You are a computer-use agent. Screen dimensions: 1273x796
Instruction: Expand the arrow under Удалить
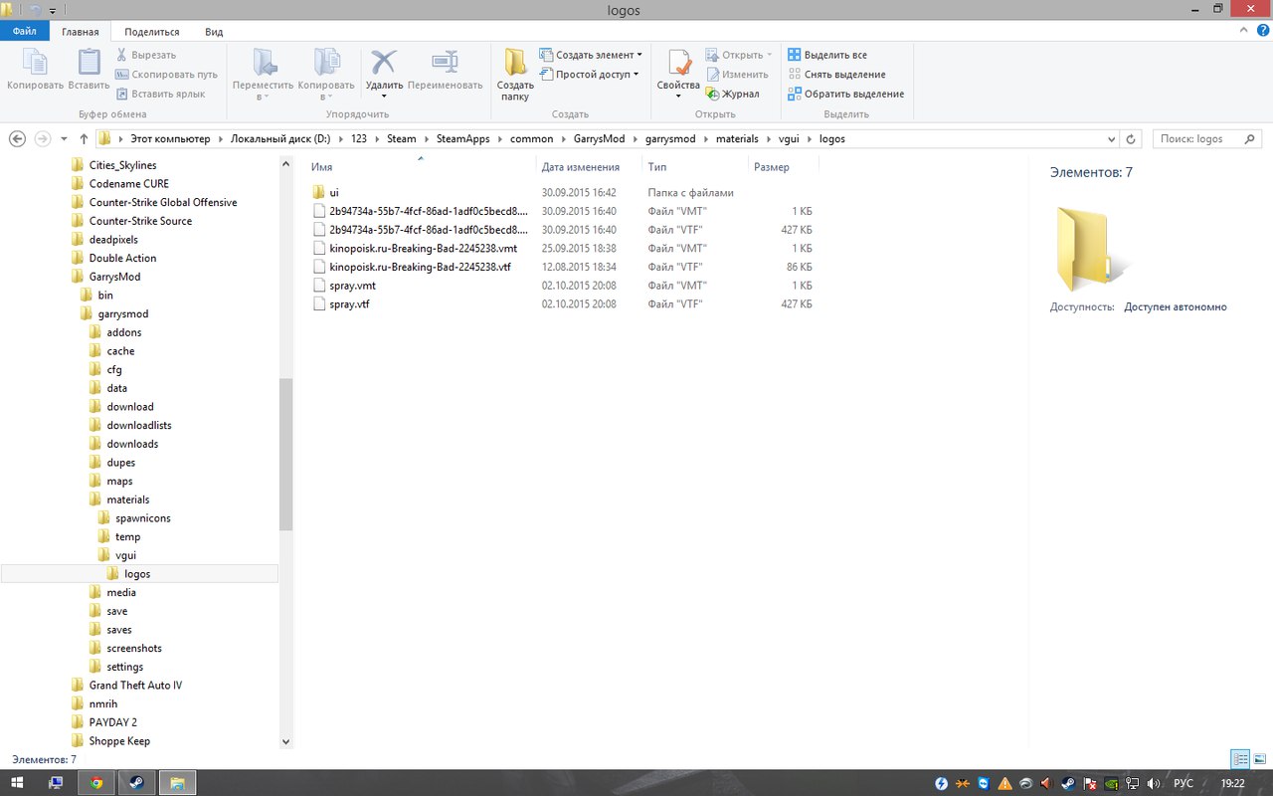(384, 97)
